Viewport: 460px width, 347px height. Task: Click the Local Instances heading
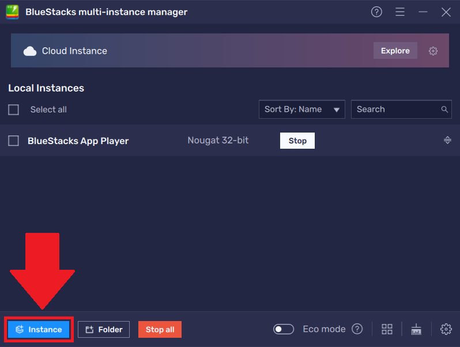[46, 88]
